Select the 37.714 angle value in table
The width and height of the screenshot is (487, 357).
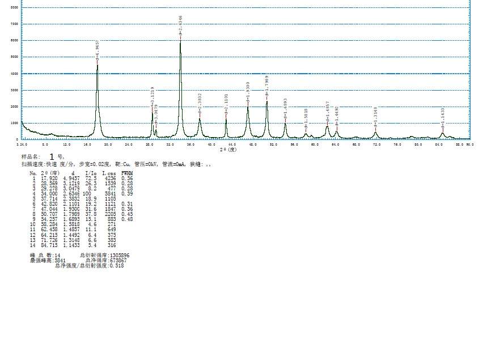[49, 199]
